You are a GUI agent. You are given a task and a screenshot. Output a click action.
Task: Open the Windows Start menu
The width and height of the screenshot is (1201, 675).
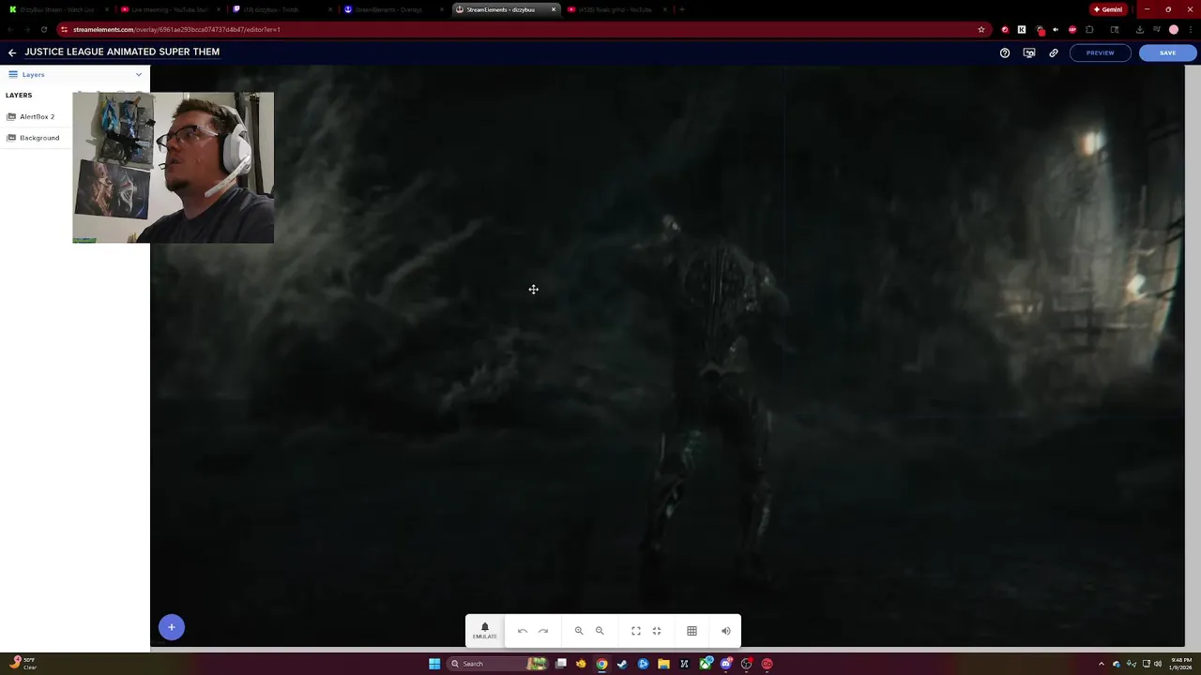point(434,664)
